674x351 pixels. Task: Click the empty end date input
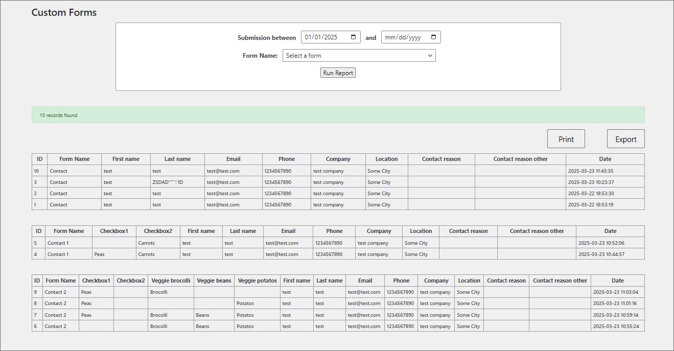click(404, 37)
